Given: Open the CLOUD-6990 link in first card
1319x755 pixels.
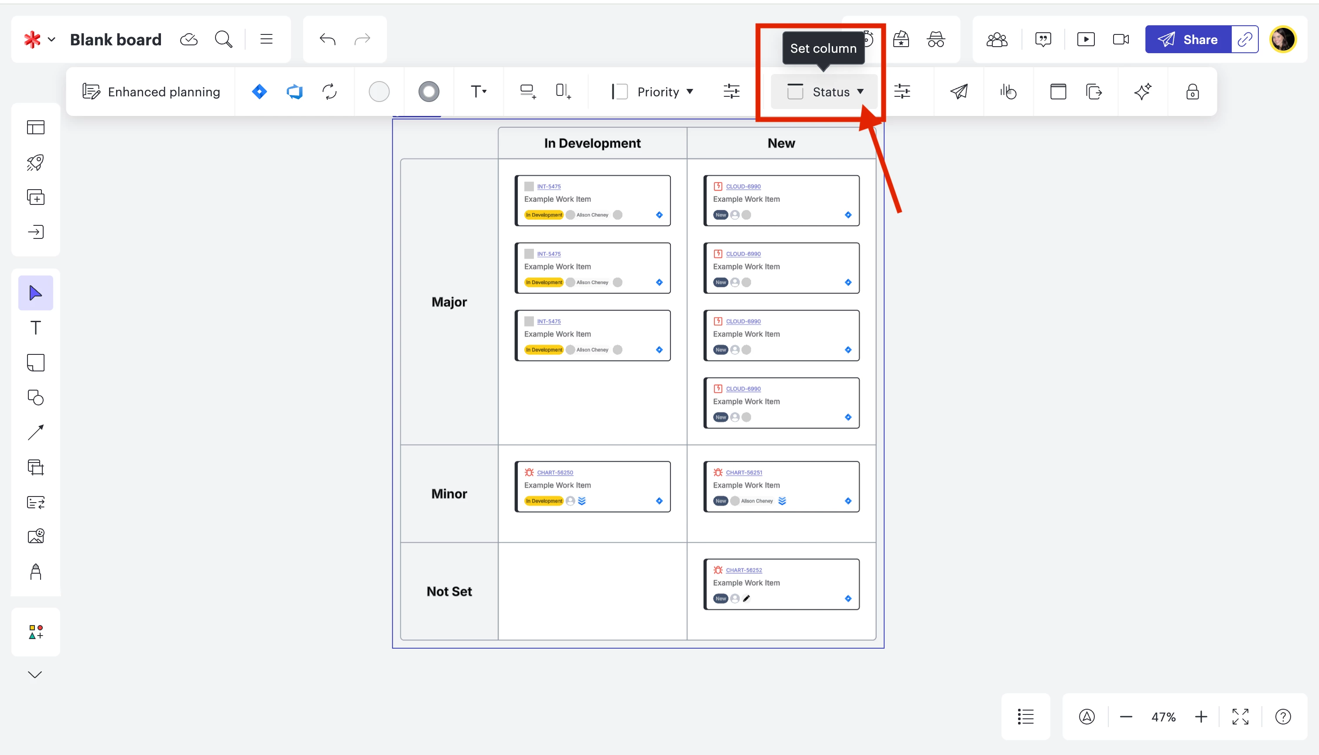Looking at the screenshot, I should pyautogui.click(x=743, y=186).
